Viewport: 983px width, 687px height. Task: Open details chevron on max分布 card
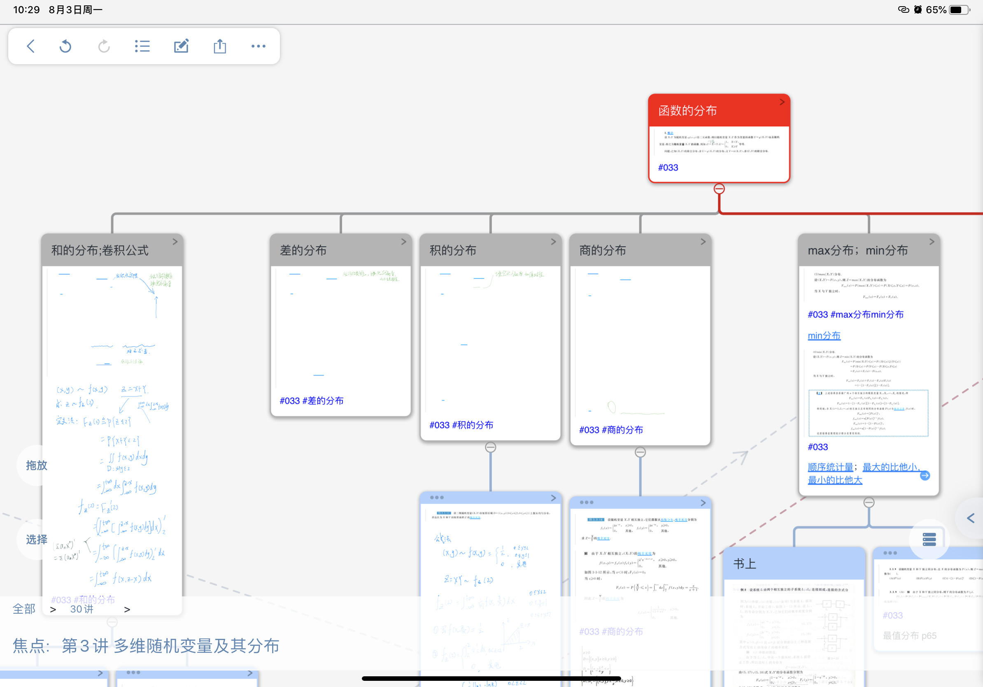point(932,242)
